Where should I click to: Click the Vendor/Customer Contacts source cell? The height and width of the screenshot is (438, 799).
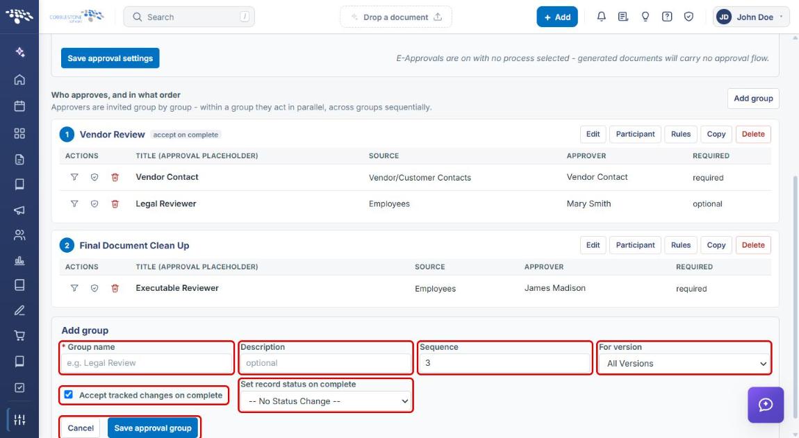(420, 178)
